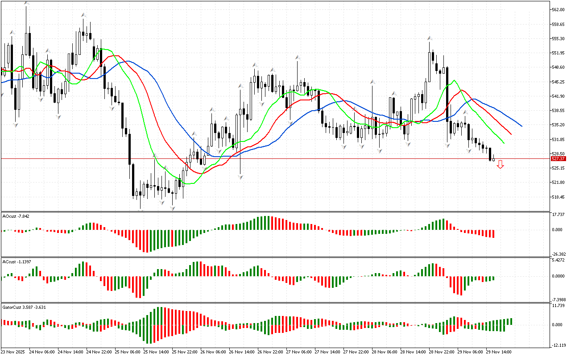Select the up fractal above the 24 Nov 22:00 high
Viewport: 571px width, 357px height.
(83, 15)
